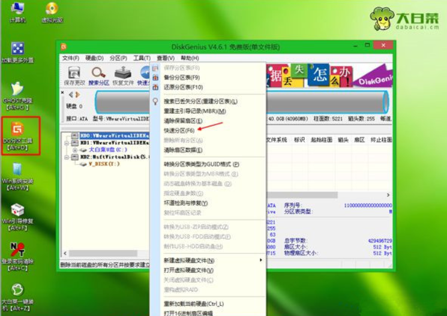The width and height of the screenshot is (447, 316).
Task: Select V_DISK(Y:) partition in tree
Action: tap(104, 164)
